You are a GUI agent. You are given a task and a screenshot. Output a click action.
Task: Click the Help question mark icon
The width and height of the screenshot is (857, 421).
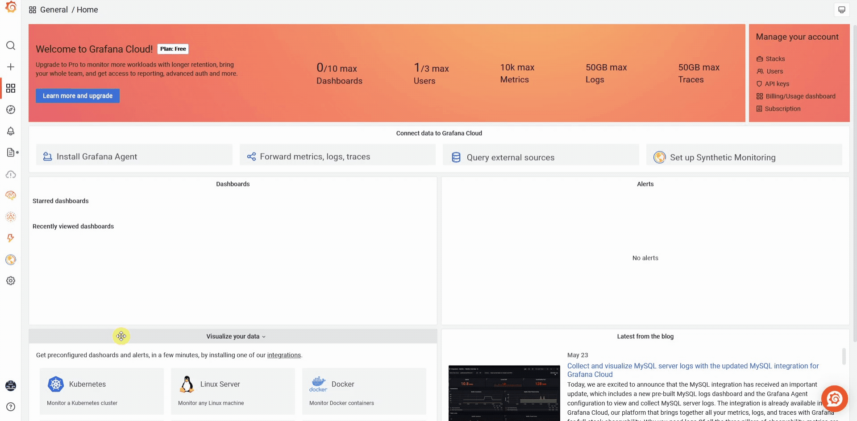coord(11,407)
